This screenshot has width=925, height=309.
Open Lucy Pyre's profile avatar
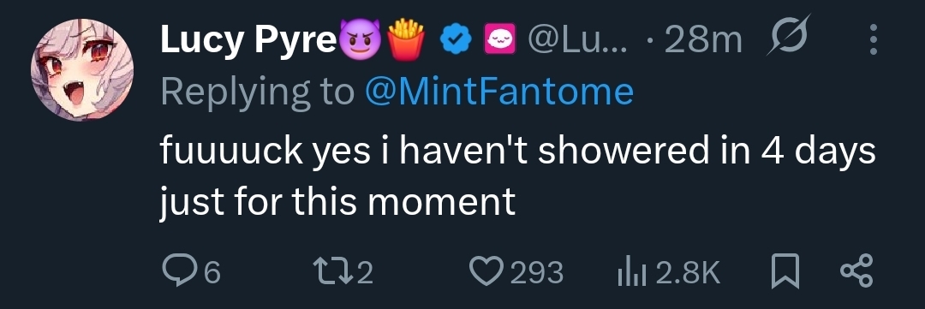[82, 70]
